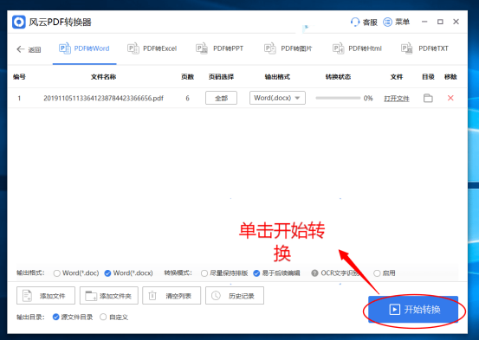479x340 pixels.
Task: Select the Word(*.doc) output format radio
Action: [57, 273]
